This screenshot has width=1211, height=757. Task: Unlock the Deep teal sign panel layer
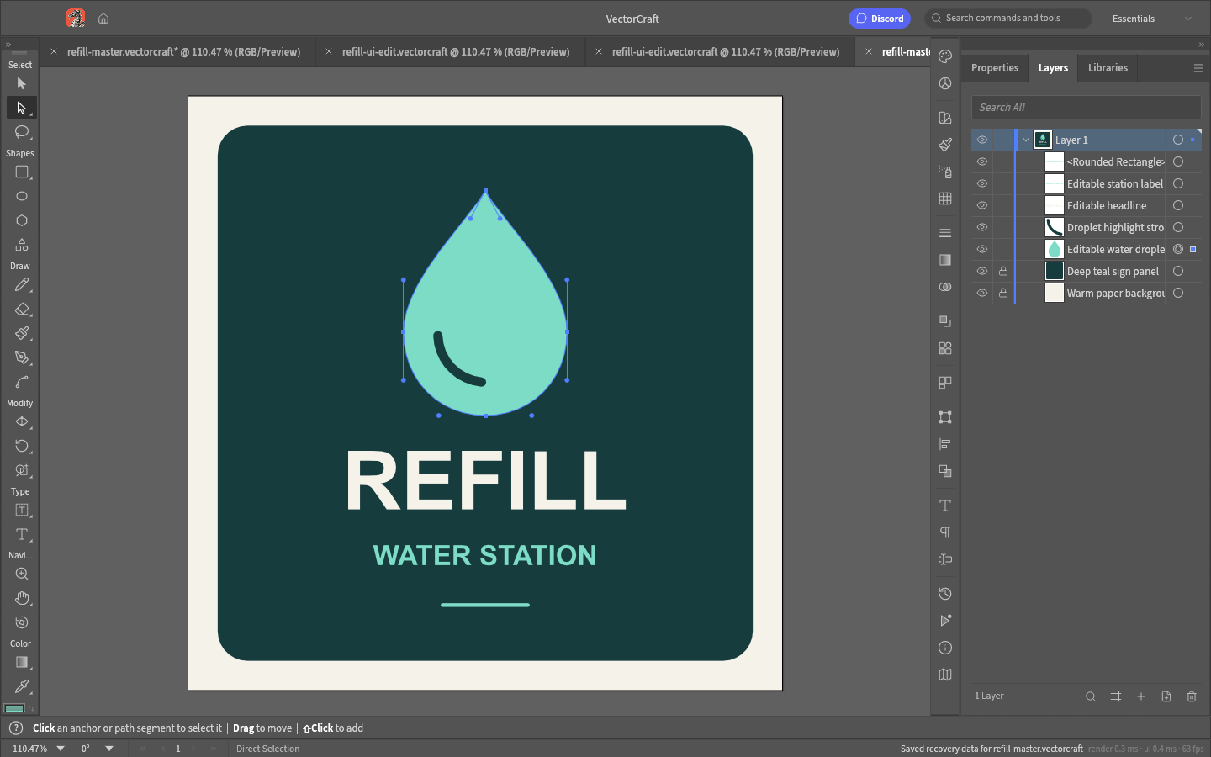point(1003,271)
